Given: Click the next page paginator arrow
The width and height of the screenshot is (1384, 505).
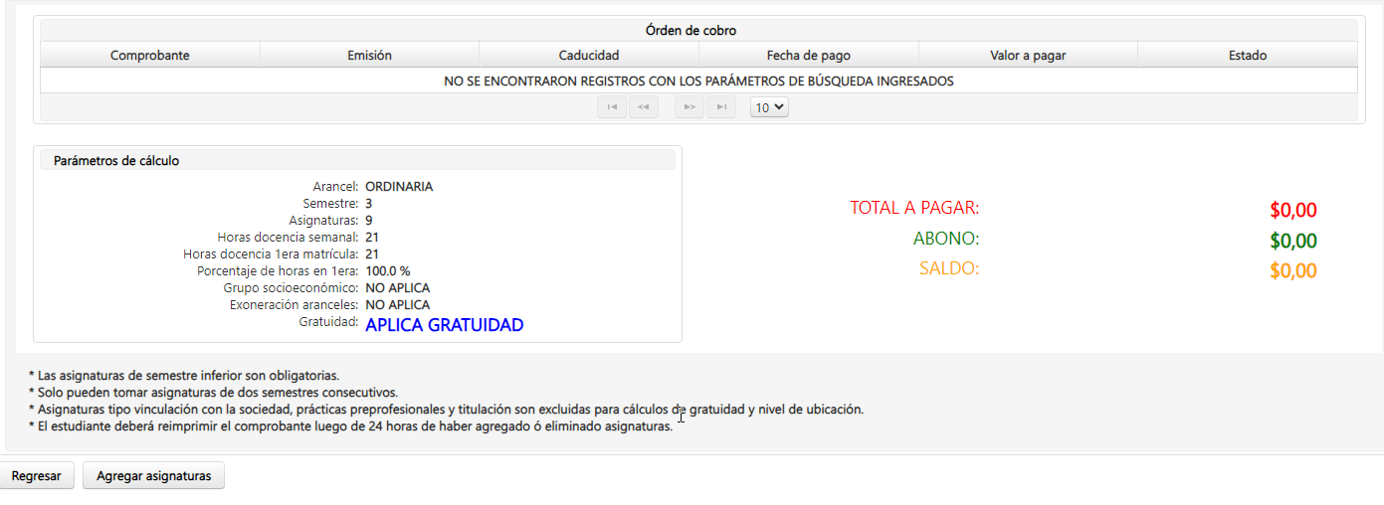Looking at the screenshot, I should point(690,107).
